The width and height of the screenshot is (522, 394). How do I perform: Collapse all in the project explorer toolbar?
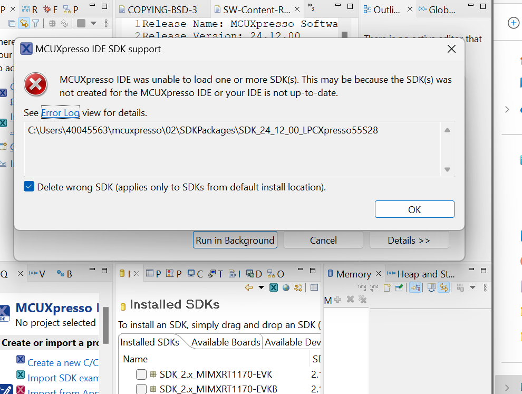coord(12,23)
